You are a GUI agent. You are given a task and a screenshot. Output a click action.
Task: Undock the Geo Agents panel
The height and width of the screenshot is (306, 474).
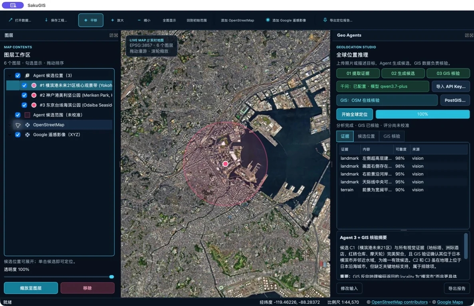pyautogui.click(x=467, y=35)
